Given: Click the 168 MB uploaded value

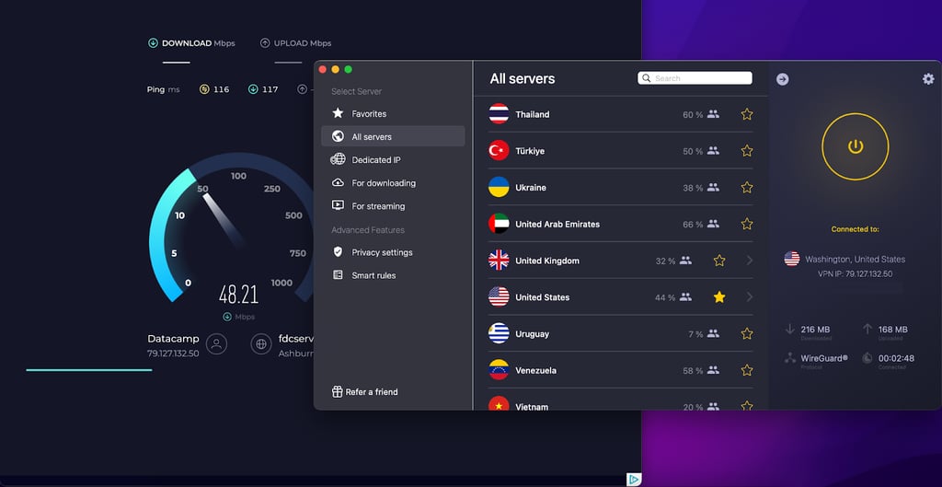Looking at the screenshot, I should (892, 330).
